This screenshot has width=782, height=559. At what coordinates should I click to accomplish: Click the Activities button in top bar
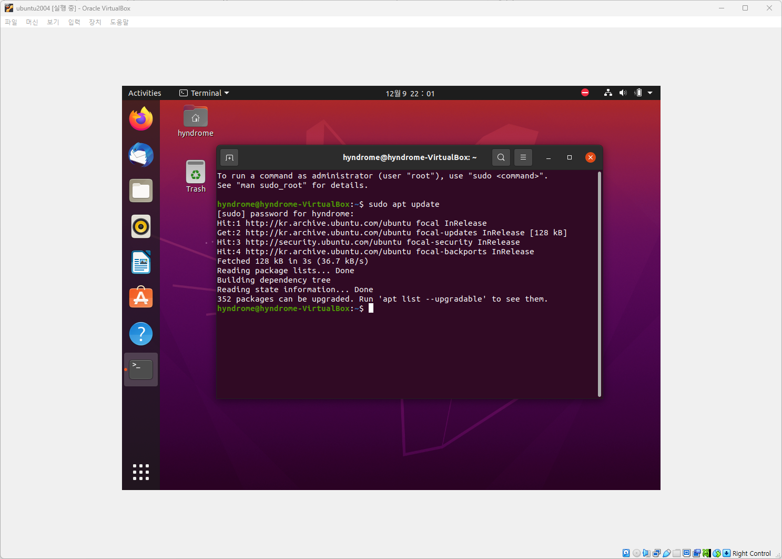145,93
